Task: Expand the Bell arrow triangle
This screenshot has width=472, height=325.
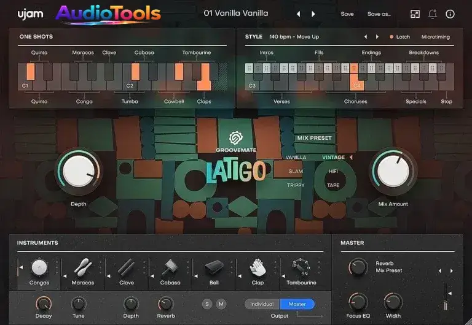Action: pos(195,275)
